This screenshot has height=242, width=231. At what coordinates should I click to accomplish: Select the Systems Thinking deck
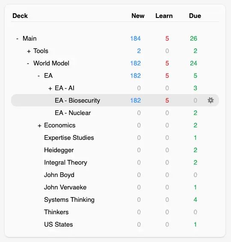click(69, 200)
